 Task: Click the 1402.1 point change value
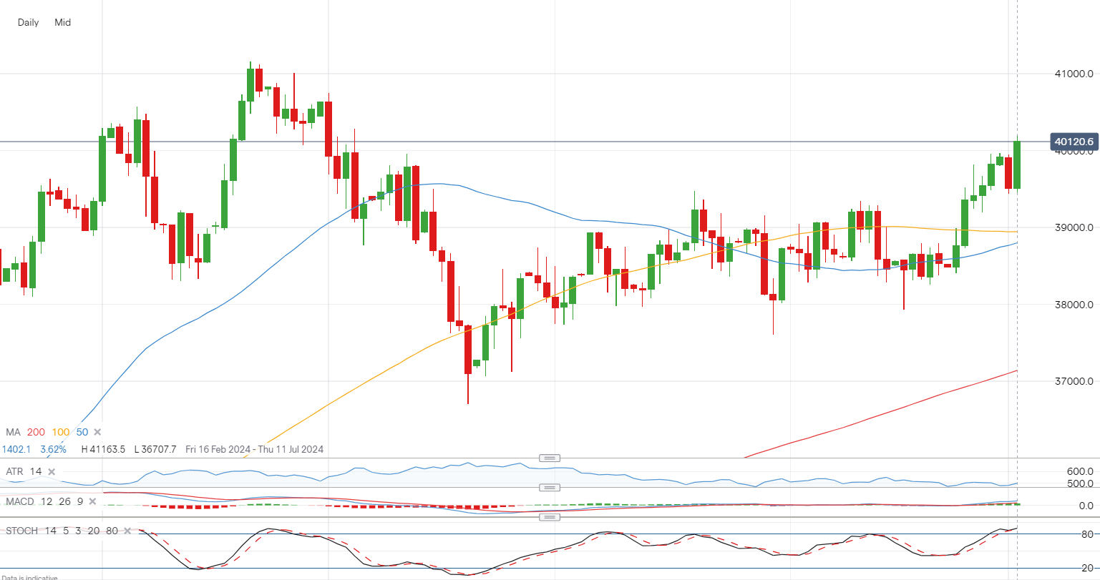[16, 450]
